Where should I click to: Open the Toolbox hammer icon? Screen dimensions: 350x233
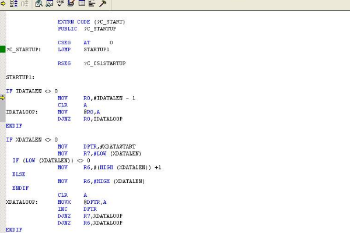tap(103, 3)
